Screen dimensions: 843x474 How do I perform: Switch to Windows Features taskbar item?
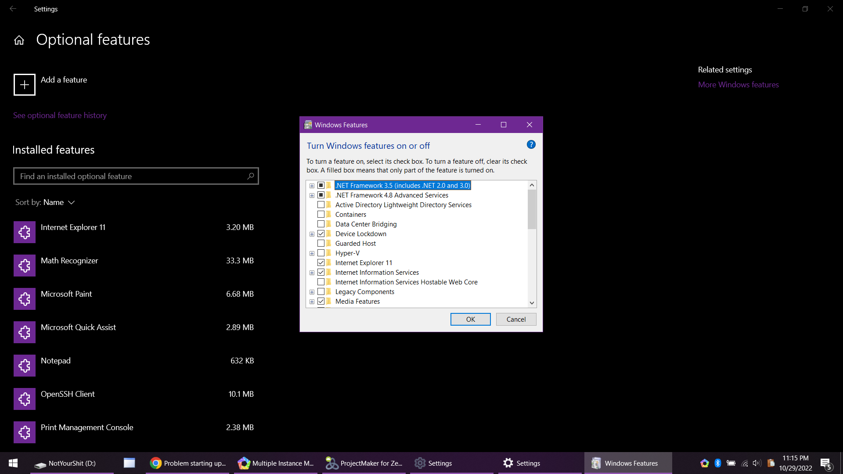[627, 463]
